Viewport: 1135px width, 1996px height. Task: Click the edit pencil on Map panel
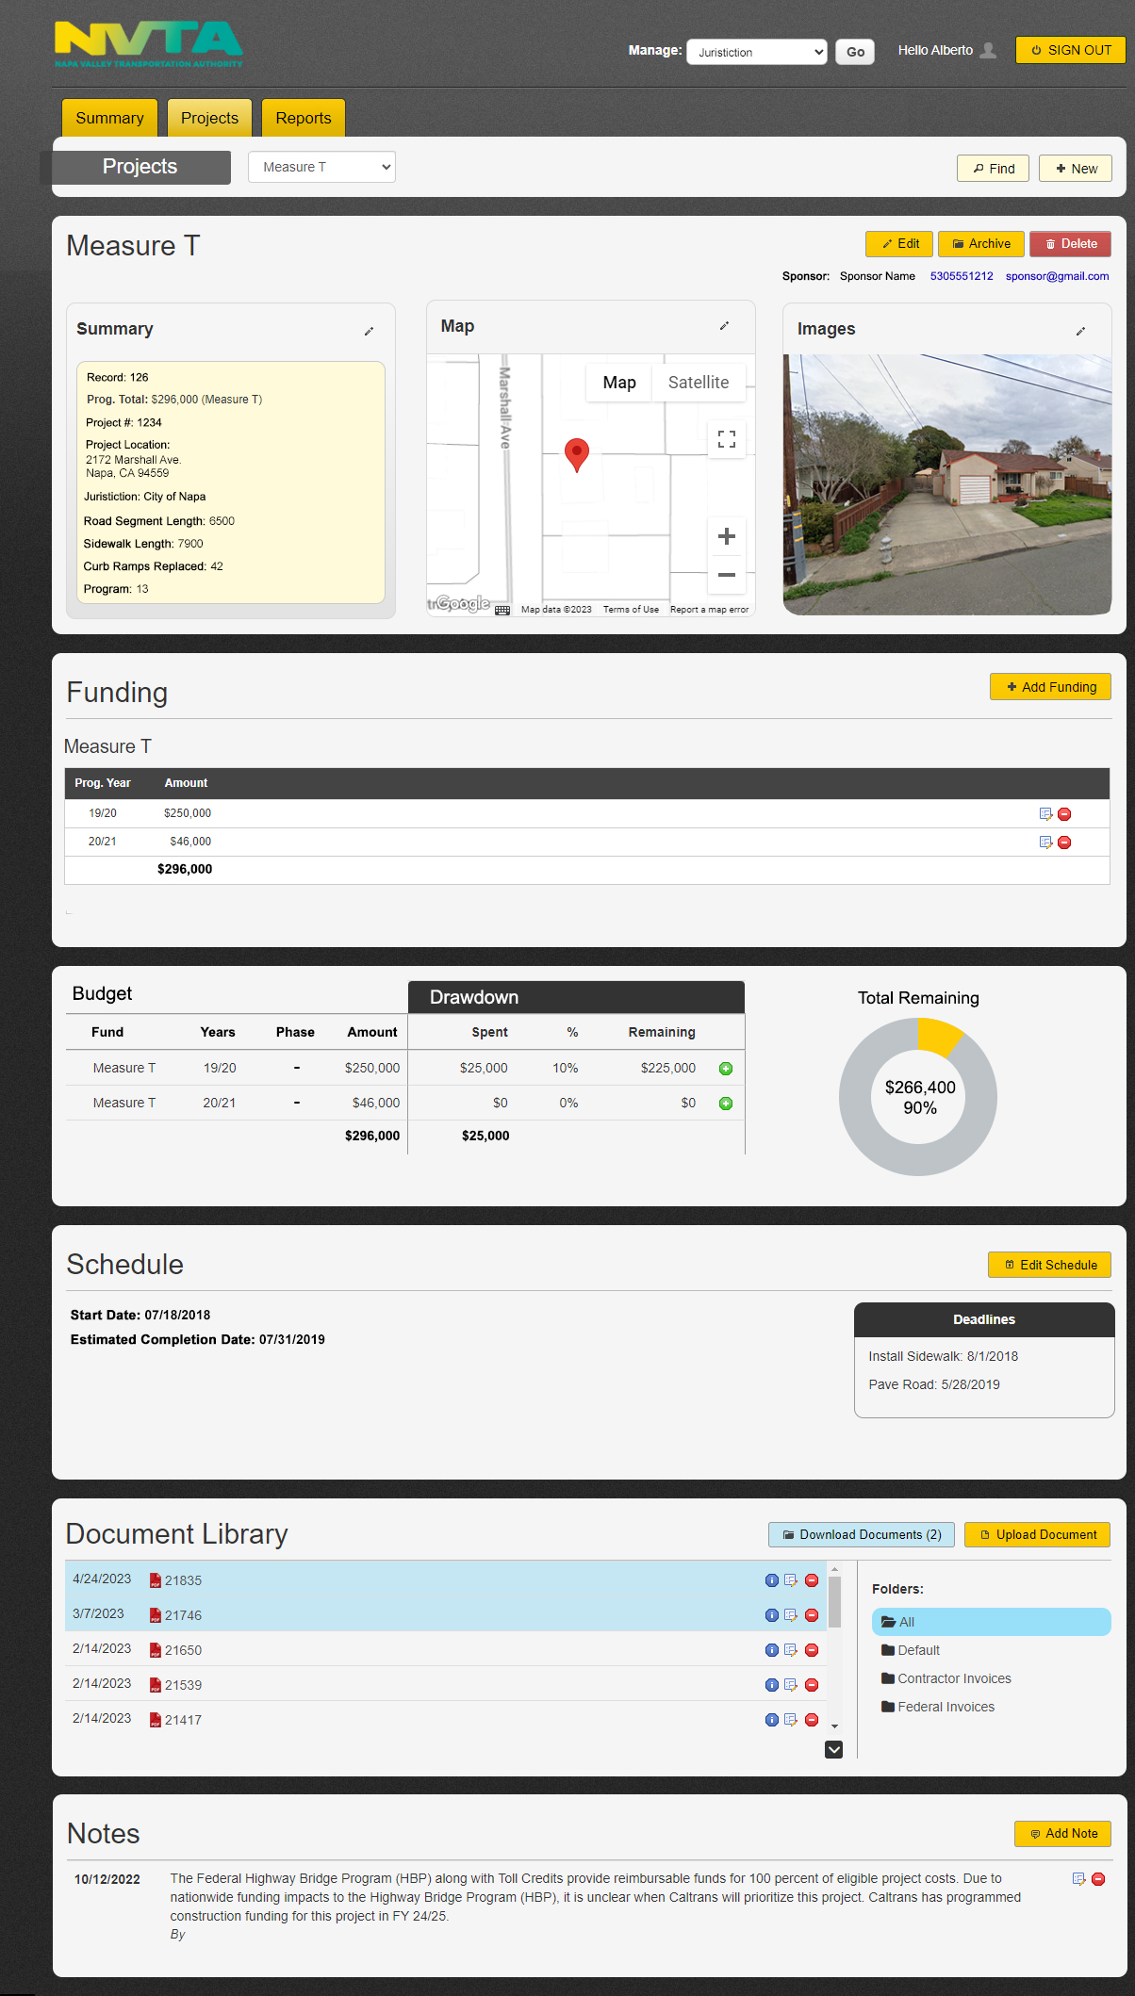pos(724,326)
